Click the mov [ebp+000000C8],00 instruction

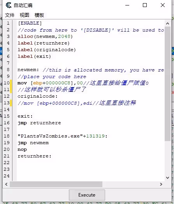(x=50, y=83)
